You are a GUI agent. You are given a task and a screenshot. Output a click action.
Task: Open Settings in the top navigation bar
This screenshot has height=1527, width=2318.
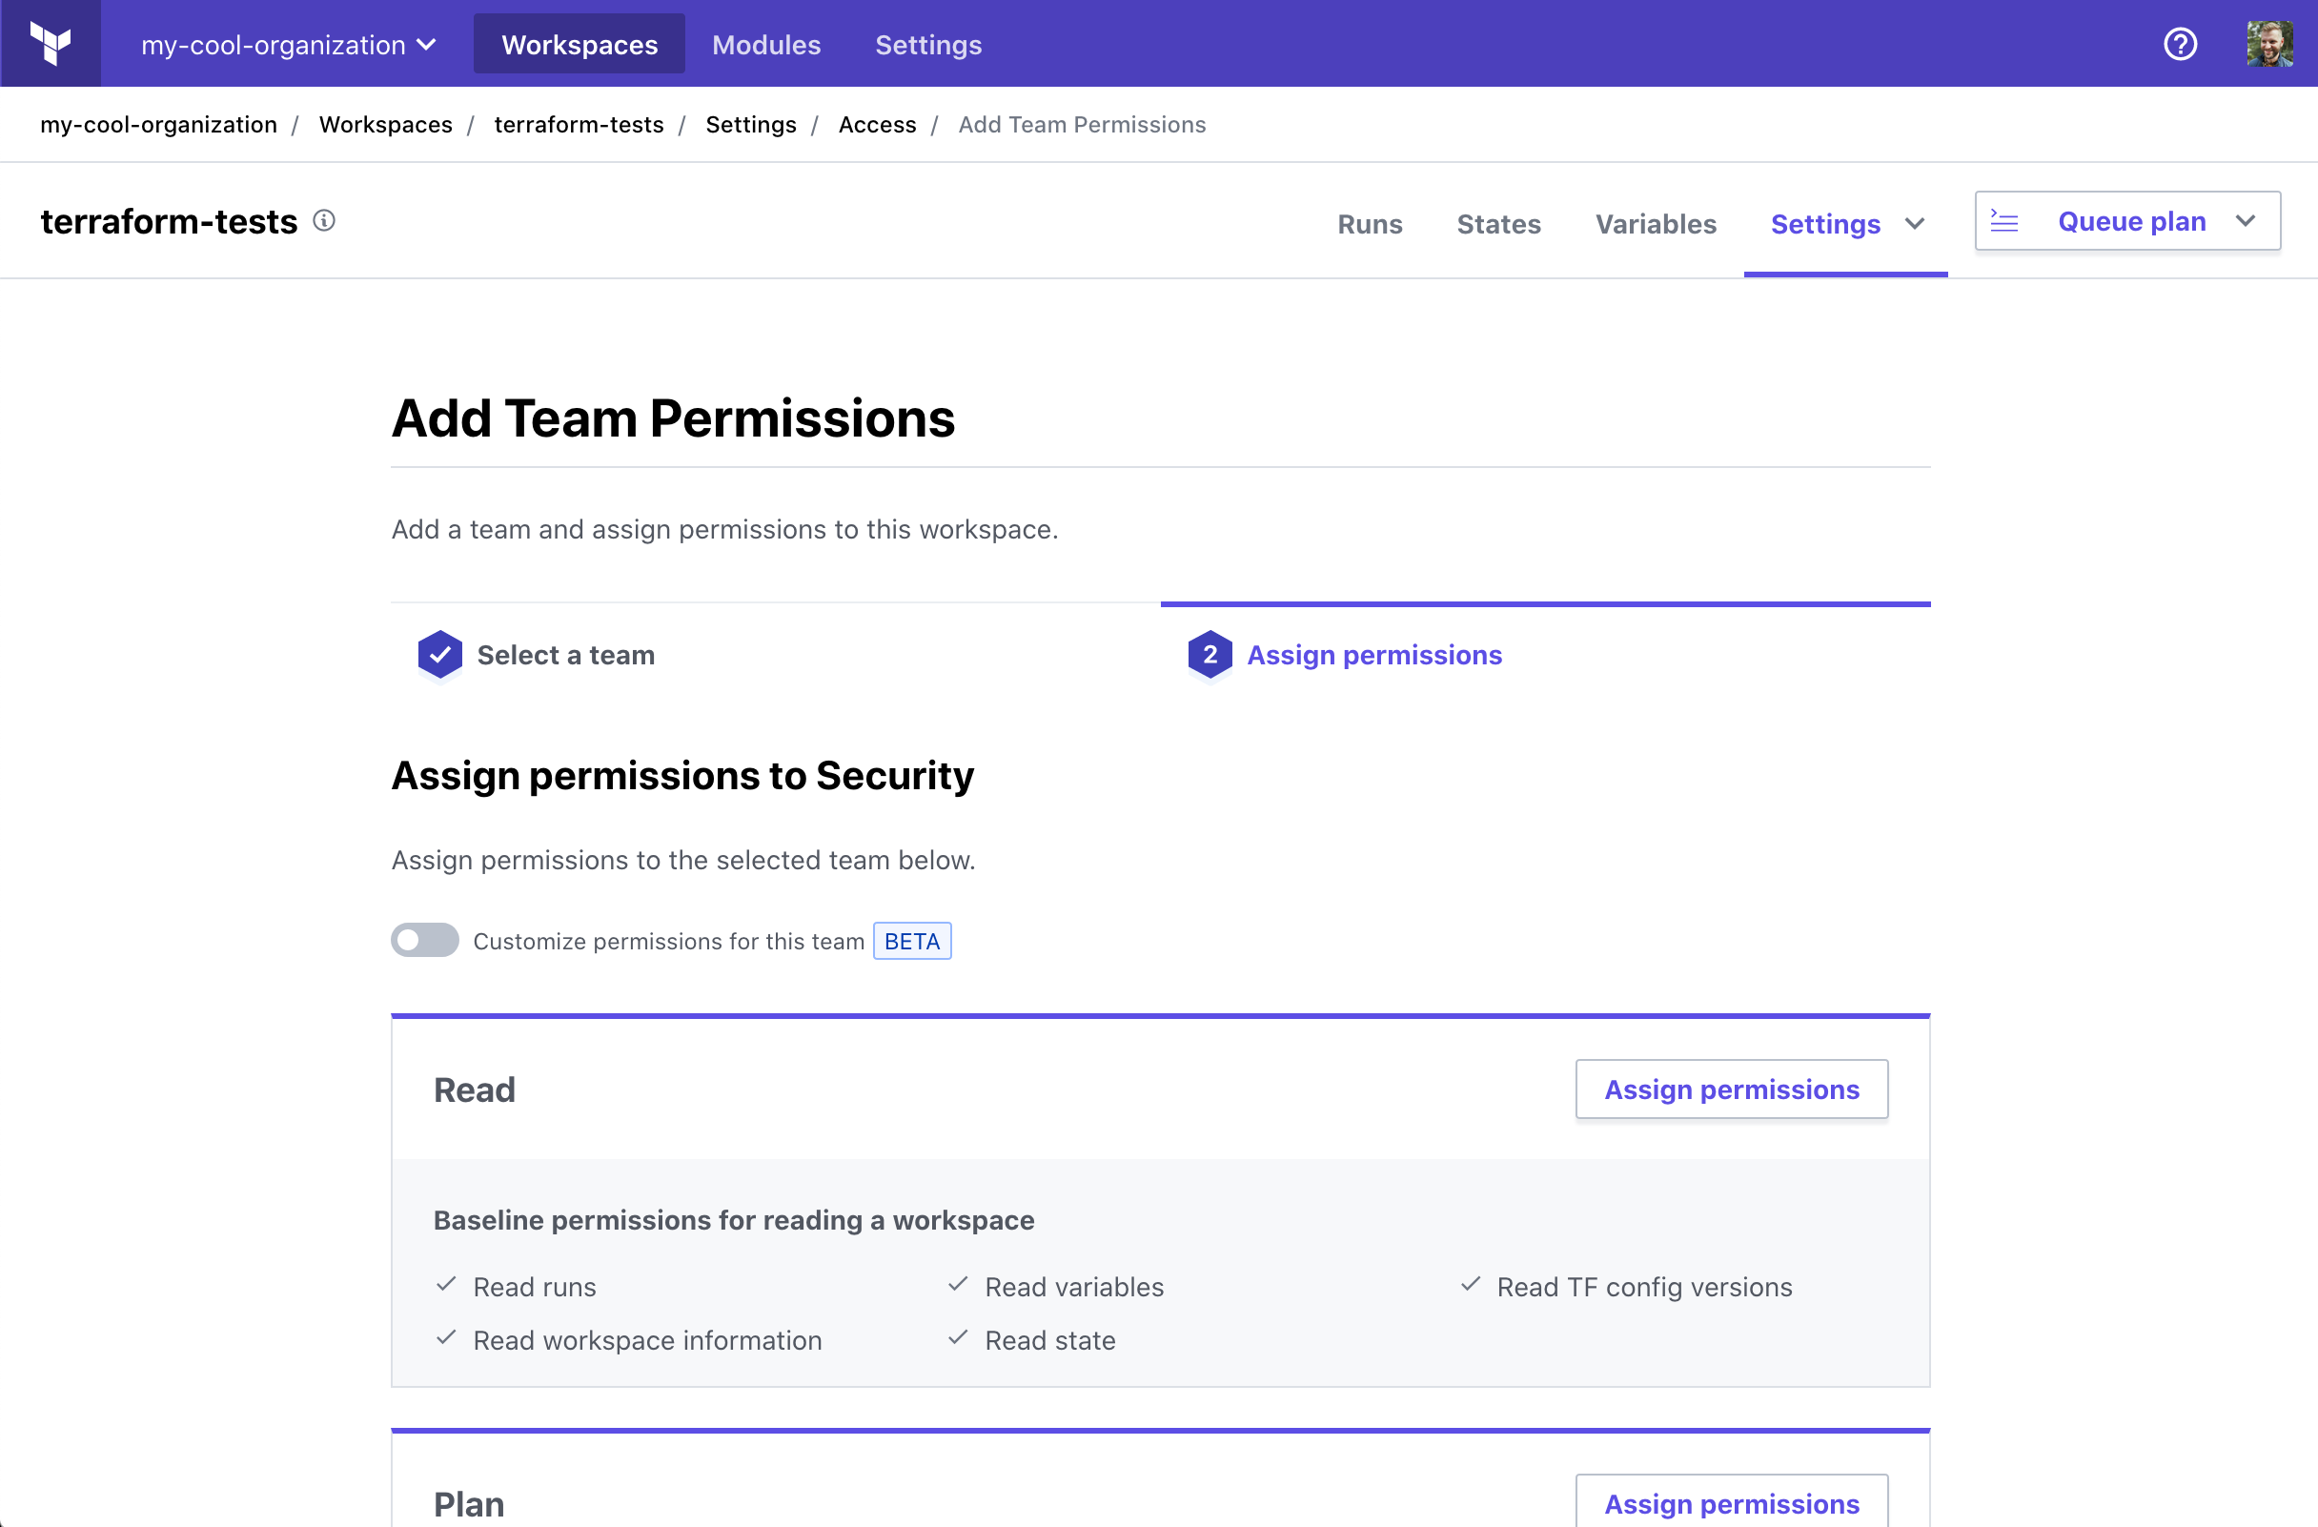[928, 45]
